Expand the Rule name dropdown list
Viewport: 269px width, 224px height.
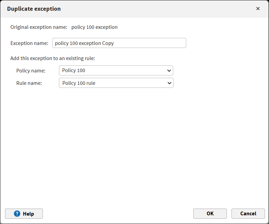click(116, 83)
